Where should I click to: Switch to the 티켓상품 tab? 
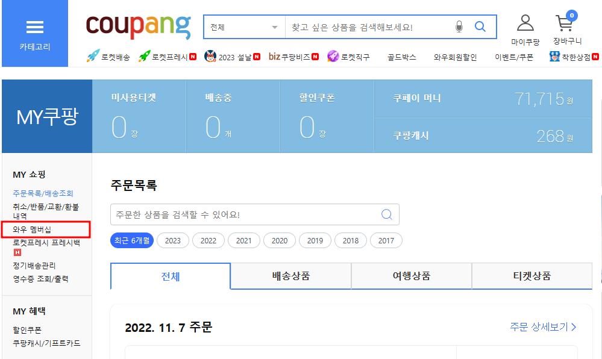tap(531, 276)
